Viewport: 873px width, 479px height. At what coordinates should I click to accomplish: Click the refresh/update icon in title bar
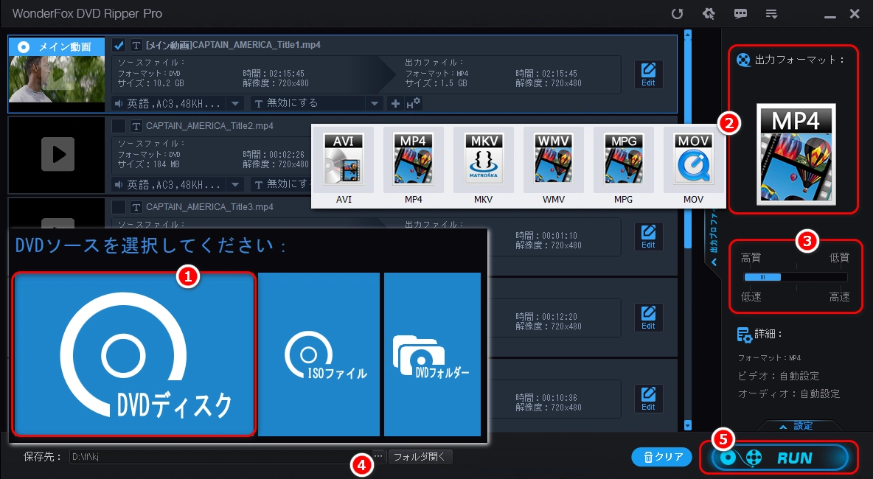point(677,14)
